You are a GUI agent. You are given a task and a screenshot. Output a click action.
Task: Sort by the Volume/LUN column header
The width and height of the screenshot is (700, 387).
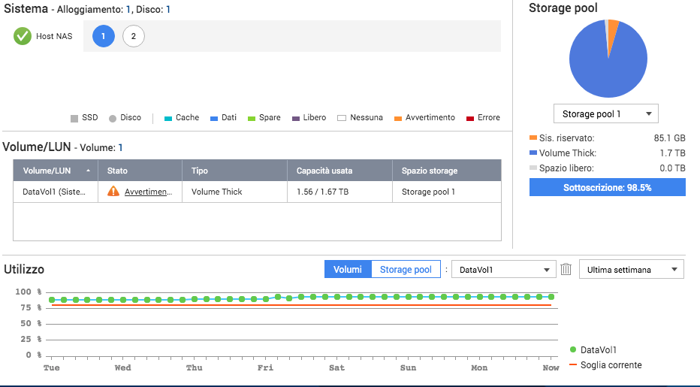point(56,171)
